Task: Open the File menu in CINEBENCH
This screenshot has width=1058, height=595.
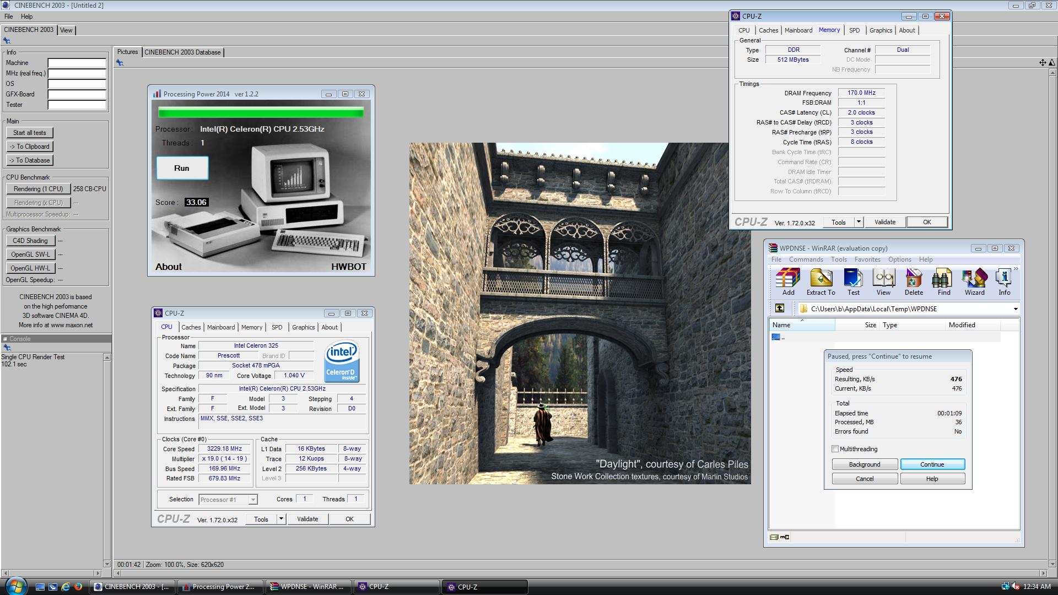Action: point(9,17)
